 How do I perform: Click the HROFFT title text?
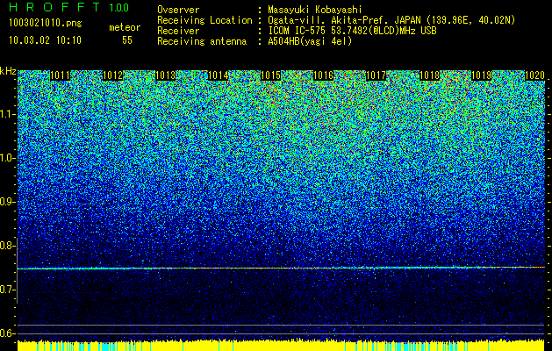click(54, 7)
